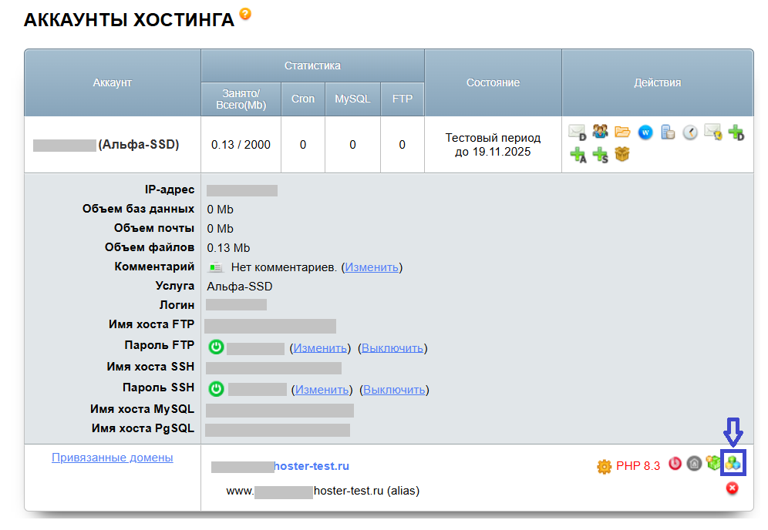Open the Привязанные домены link

coord(112,458)
